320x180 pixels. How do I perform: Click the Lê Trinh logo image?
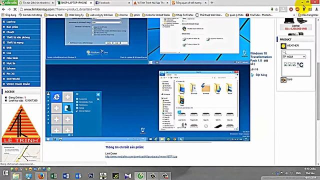pos(21,124)
